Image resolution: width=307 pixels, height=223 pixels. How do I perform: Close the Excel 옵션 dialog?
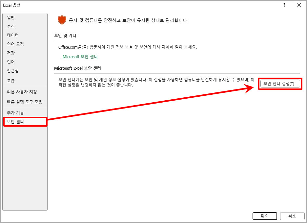(299, 5)
